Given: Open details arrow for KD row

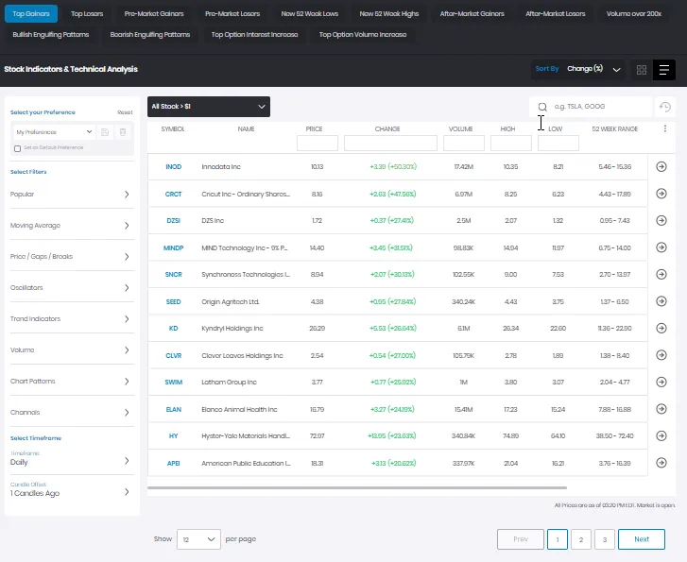Looking at the screenshot, I should (x=661, y=328).
